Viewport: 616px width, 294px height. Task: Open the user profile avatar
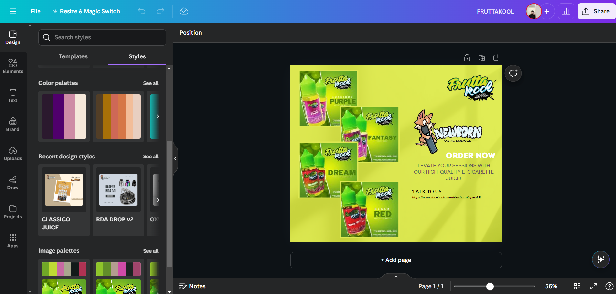pyautogui.click(x=534, y=11)
